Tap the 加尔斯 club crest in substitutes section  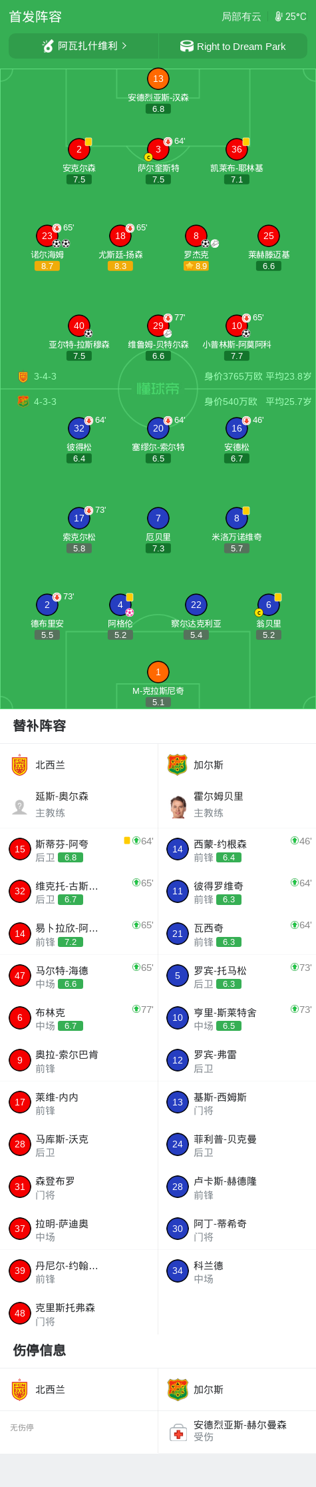[x=178, y=764]
